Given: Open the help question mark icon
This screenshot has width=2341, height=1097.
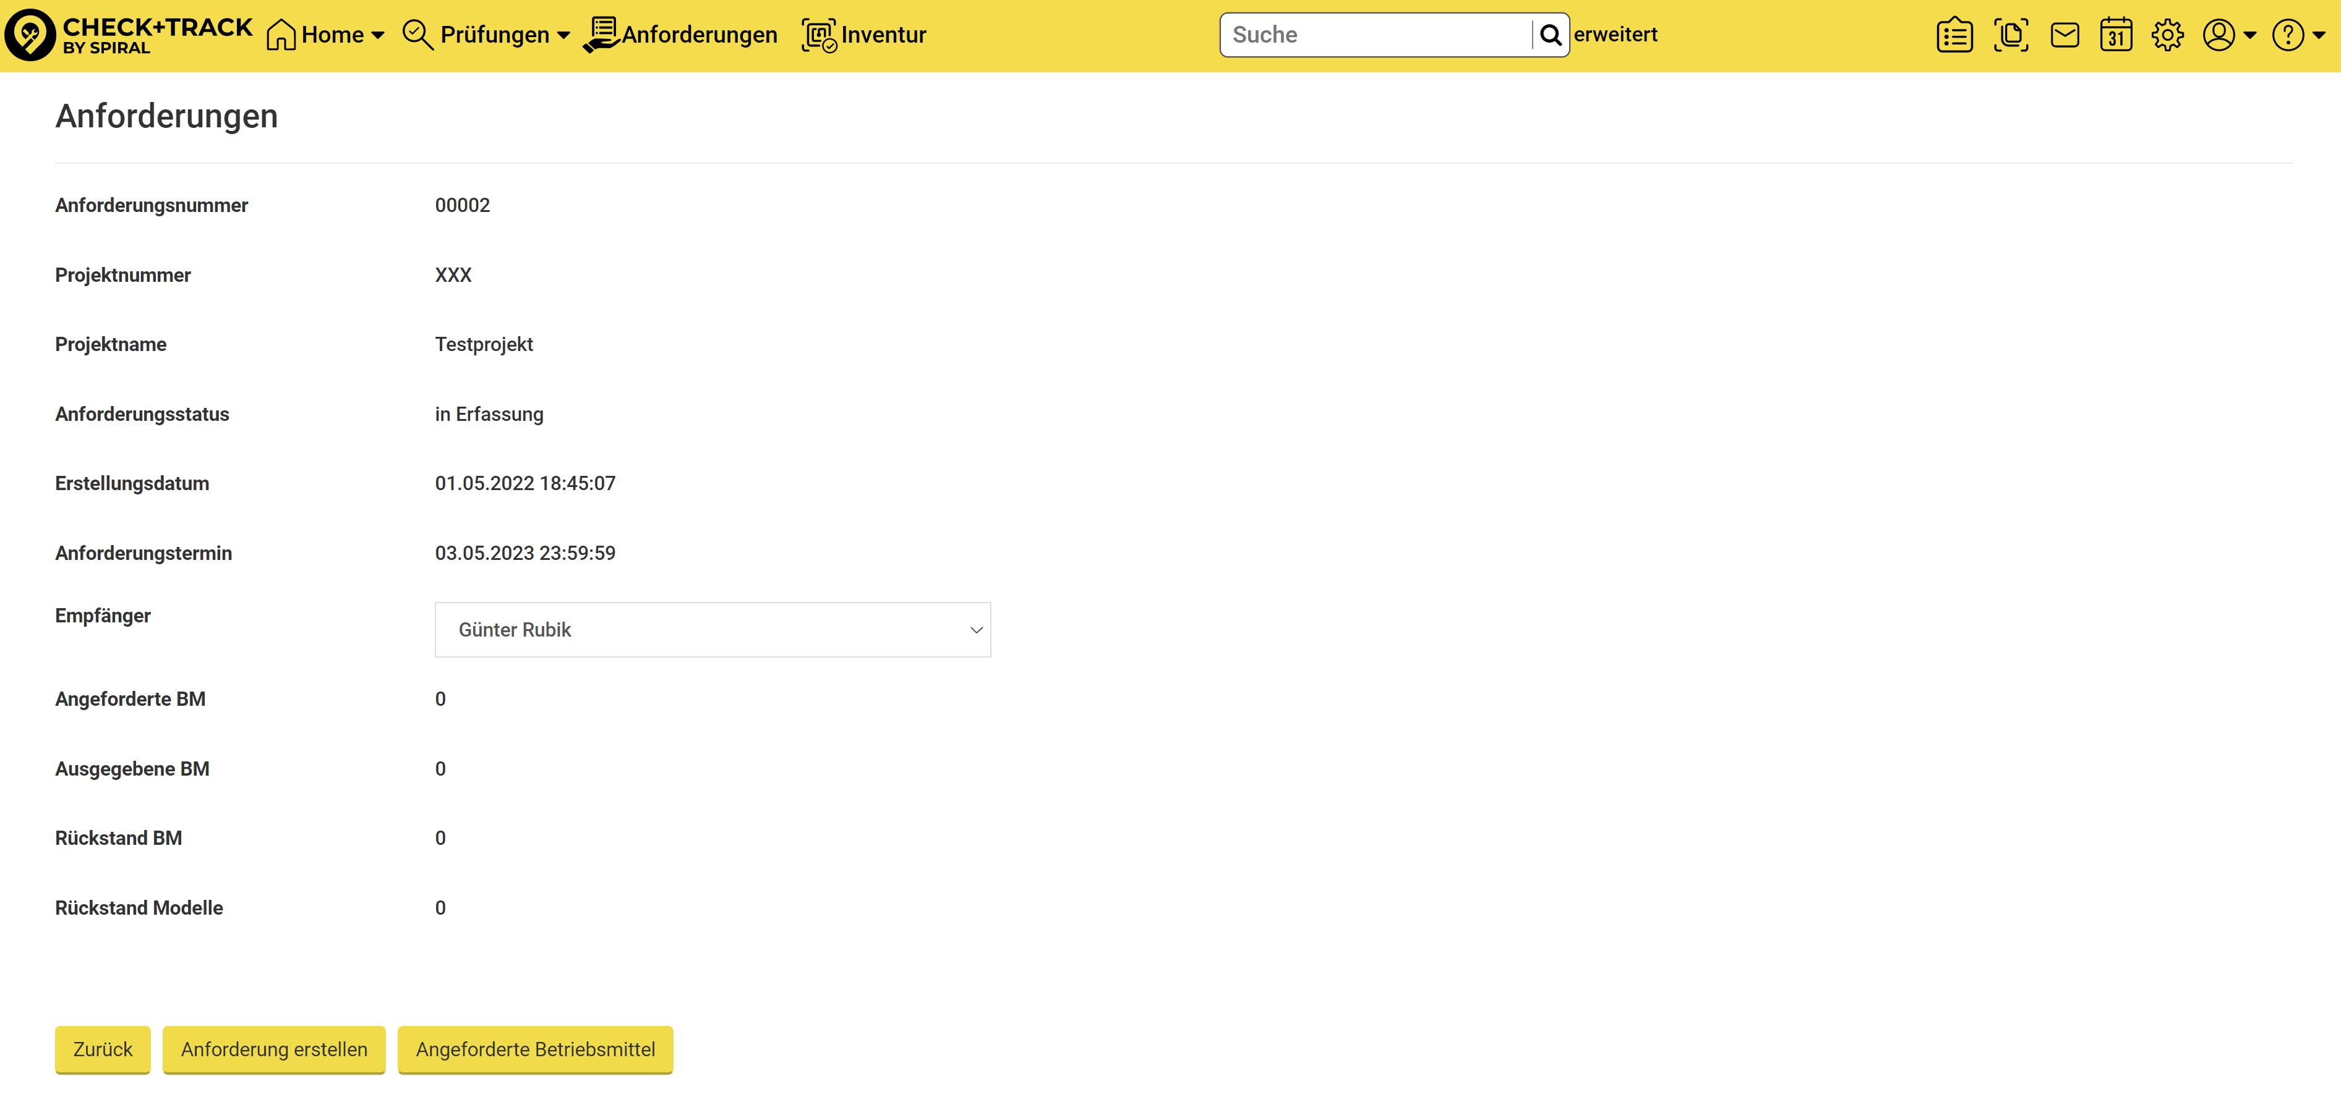Looking at the screenshot, I should pyautogui.click(x=2287, y=35).
